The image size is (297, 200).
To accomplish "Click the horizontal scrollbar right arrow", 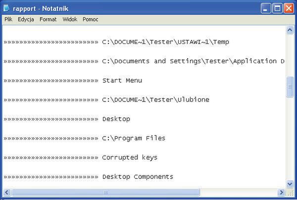I will [x=281, y=192].
